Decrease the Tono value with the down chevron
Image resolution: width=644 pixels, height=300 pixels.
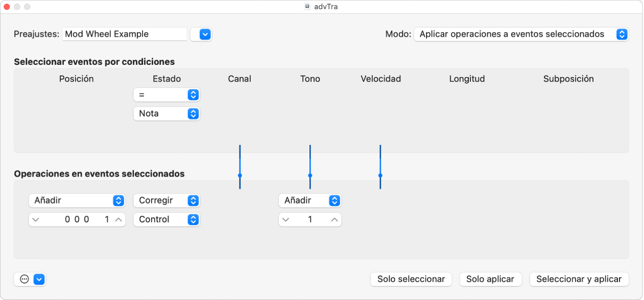[x=285, y=219]
